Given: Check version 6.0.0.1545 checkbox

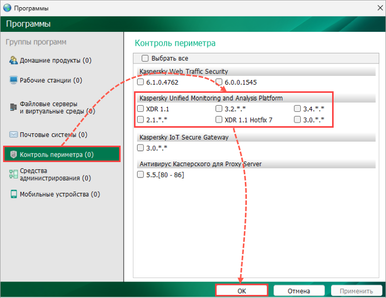Looking at the screenshot, I should click(219, 82).
